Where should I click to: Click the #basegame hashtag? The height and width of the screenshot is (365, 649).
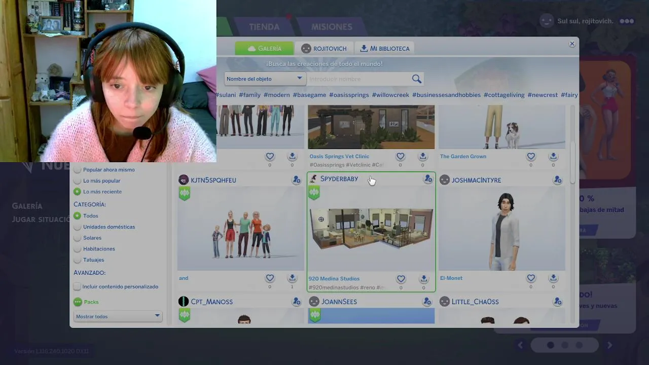coord(309,95)
